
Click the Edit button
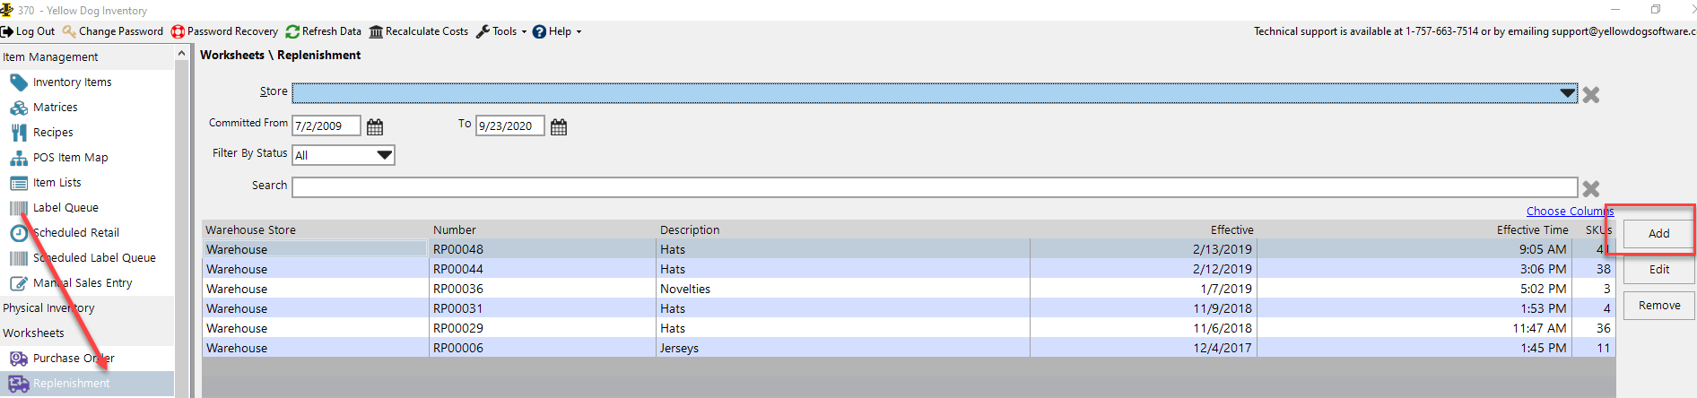(1659, 269)
